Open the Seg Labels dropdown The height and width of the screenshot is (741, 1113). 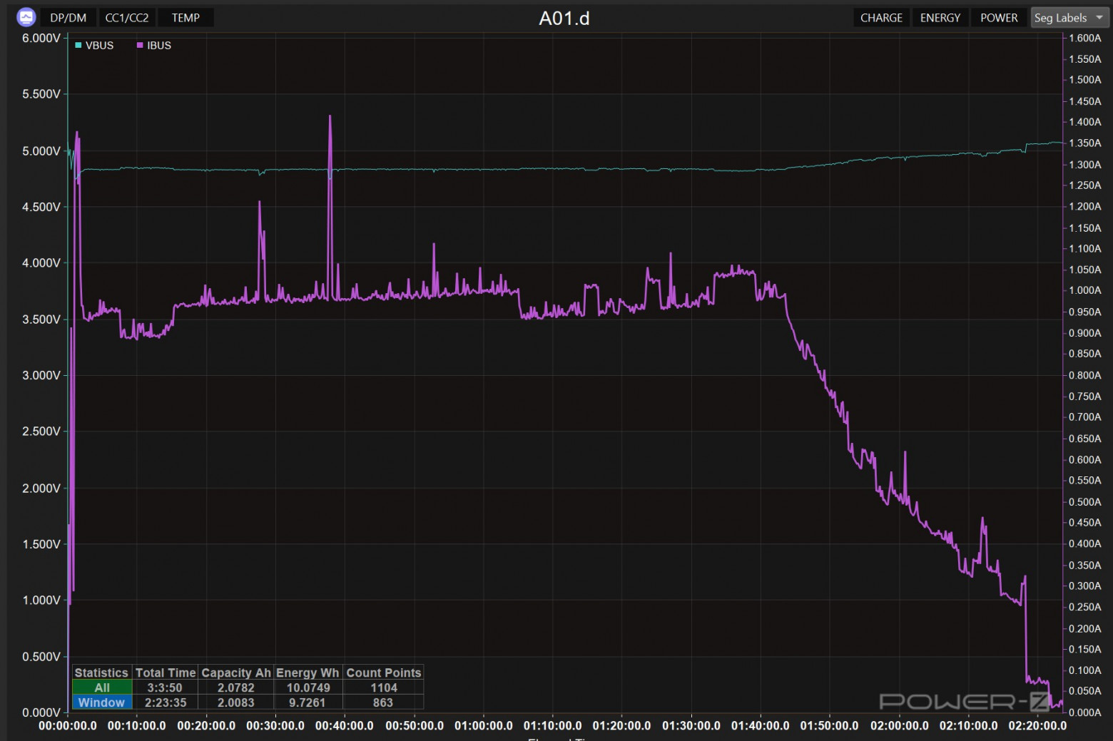1069,18
